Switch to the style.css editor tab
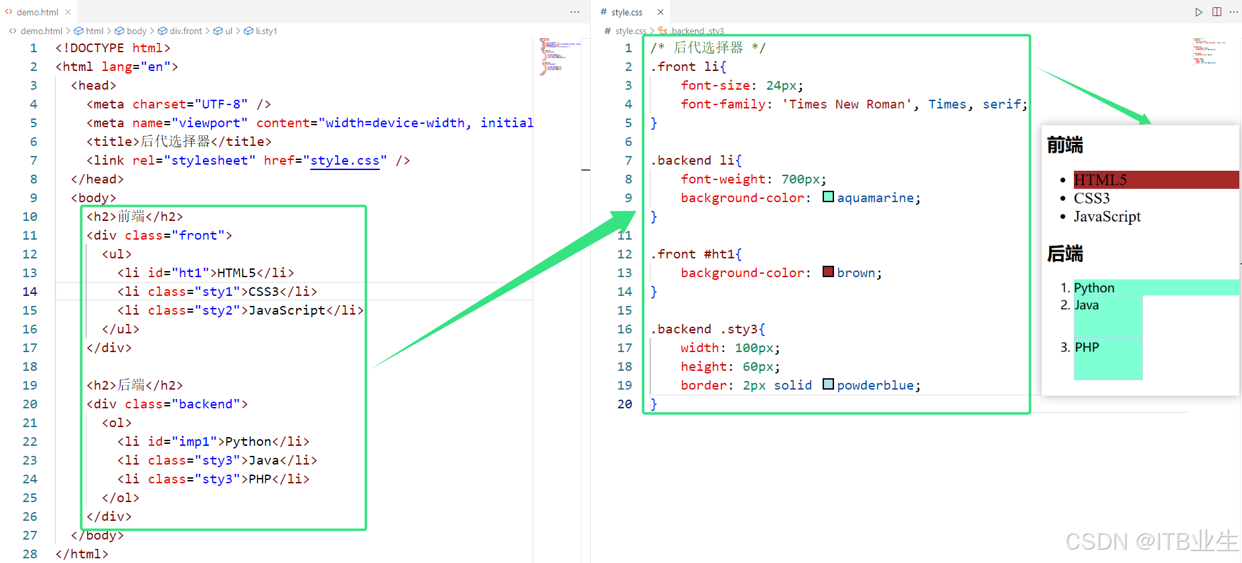The image size is (1242, 563). (626, 12)
